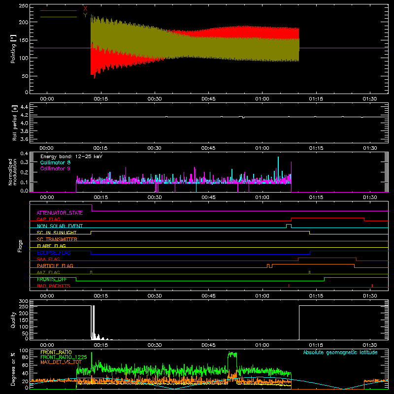Image resolution: width=394 pixels, height=394 pixels.
Task: Click the red "X" legend label
Action: (x=85, y=8)
